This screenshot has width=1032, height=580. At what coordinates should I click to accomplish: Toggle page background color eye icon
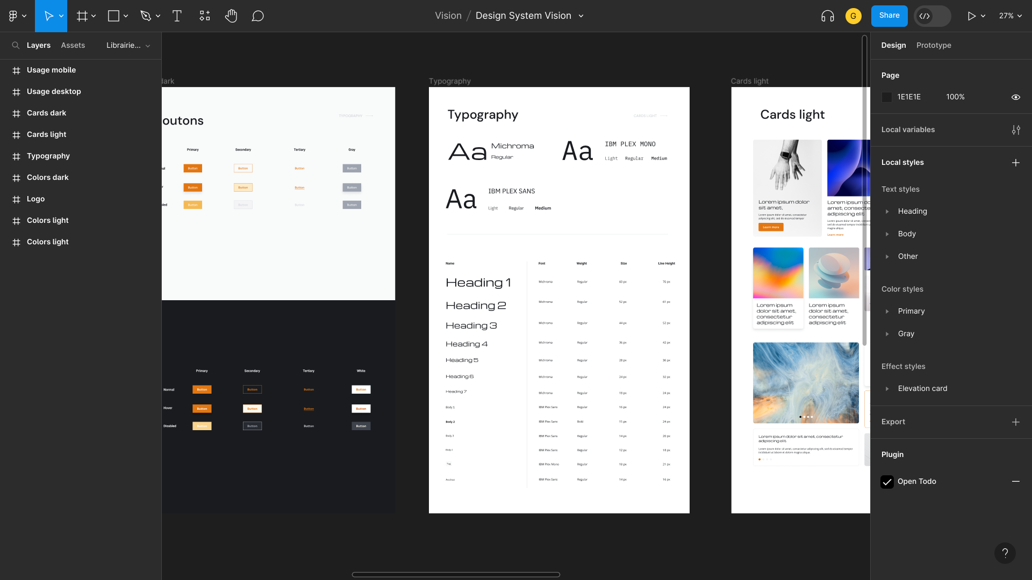coord(1016,97)
